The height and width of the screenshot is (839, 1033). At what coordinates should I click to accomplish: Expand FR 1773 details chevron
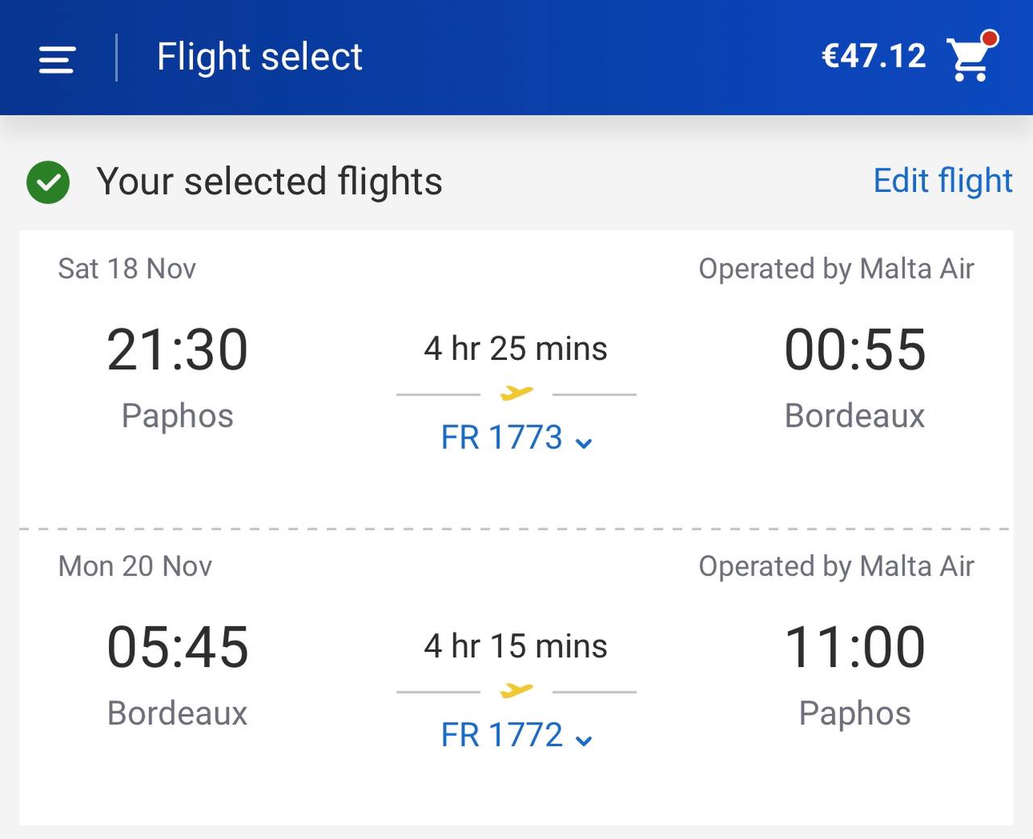[x=583, y=442]
